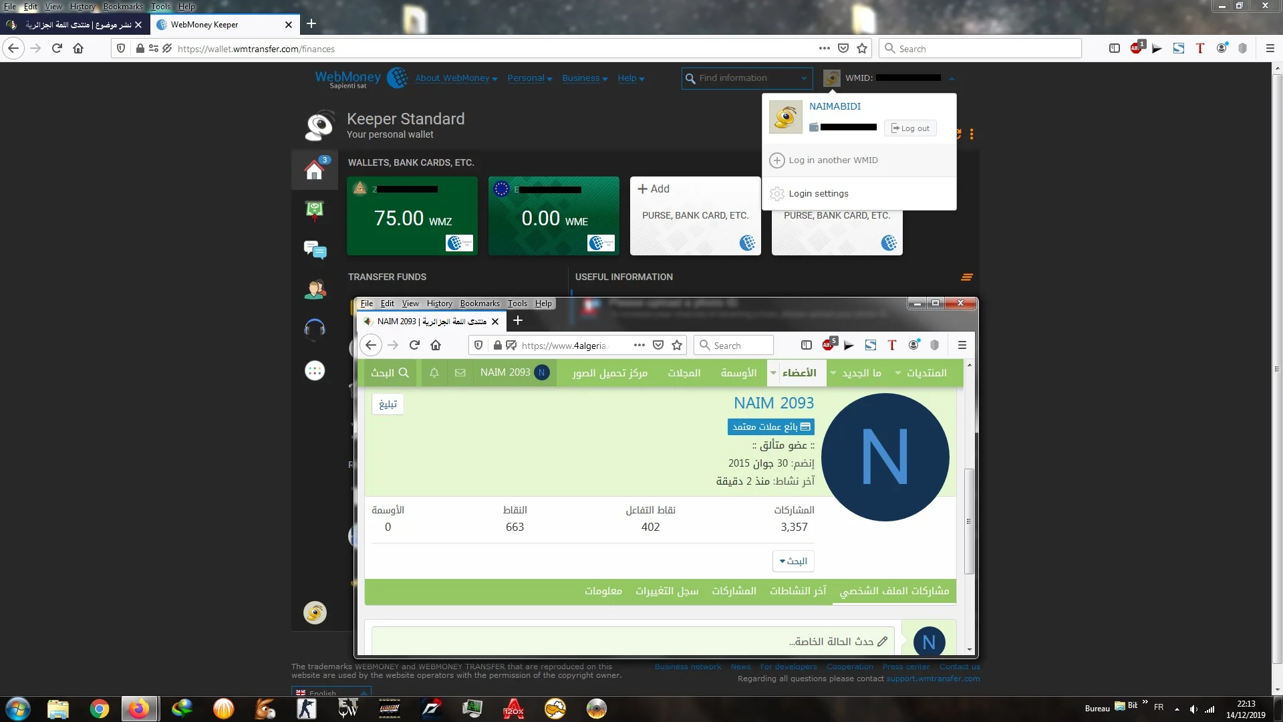The image size is (1283, 722).
Task: Select the 75.00 WMZ wallet card
Action: coord(412,216)
